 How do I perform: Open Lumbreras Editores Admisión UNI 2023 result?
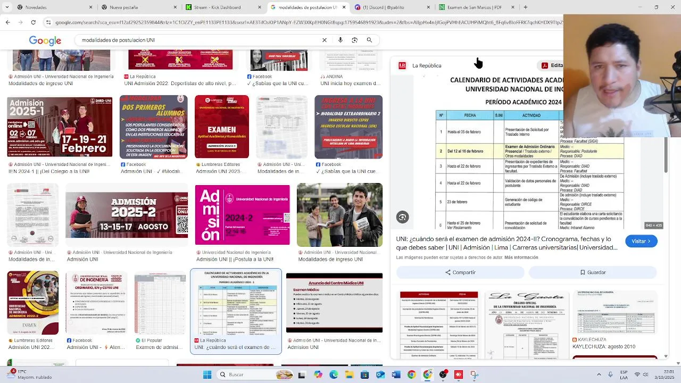(218, 171)
